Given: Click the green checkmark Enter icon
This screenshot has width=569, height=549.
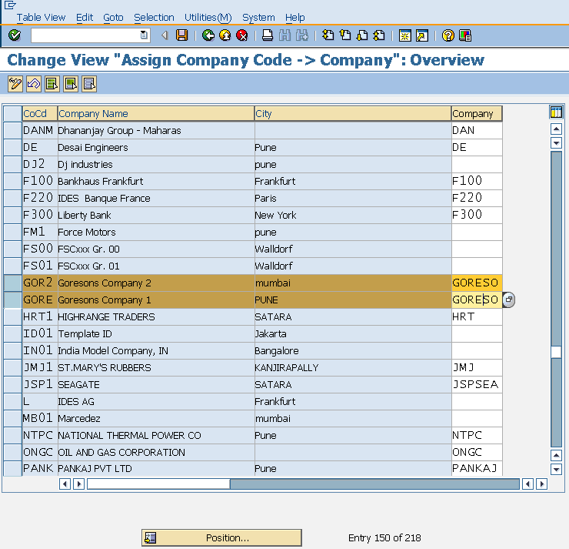Looking at the screenshot, I should [15, 35].
